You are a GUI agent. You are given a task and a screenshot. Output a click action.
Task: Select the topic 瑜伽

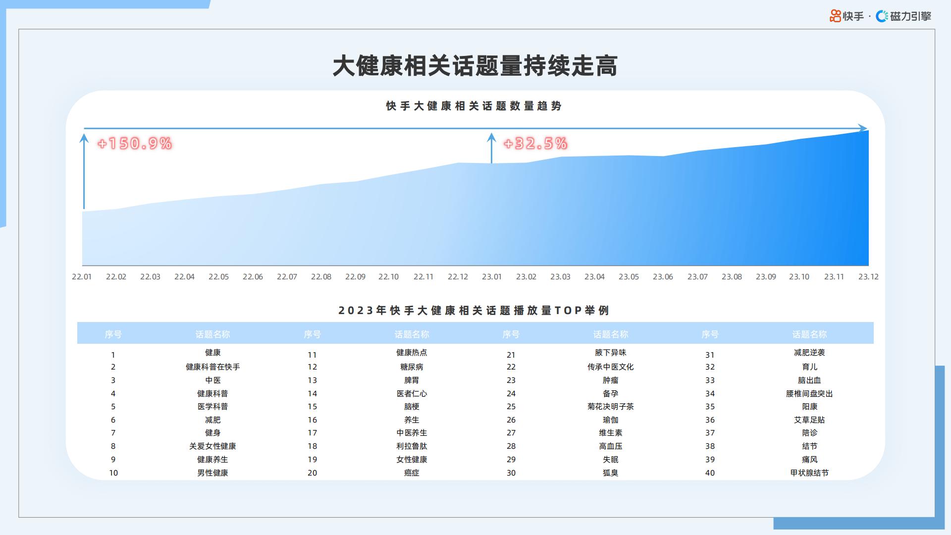[x=610, y=420]
